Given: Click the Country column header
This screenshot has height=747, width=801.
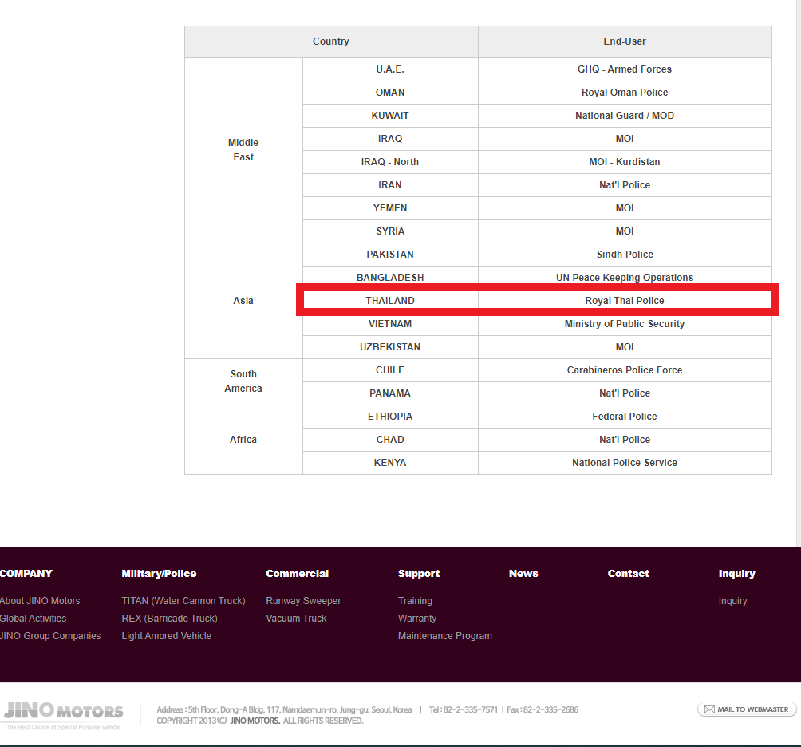Looking at the screenshot, I should pyautogui.click(x=331, y=41).
